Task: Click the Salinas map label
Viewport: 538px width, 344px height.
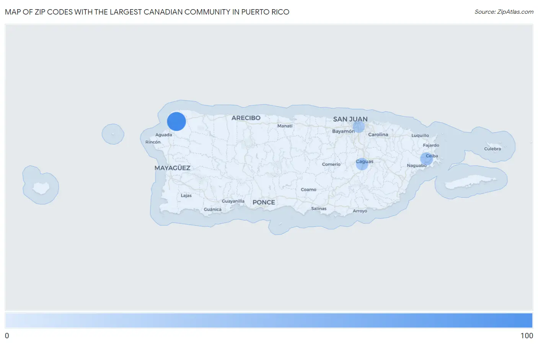Action: (x=319, y=209)
